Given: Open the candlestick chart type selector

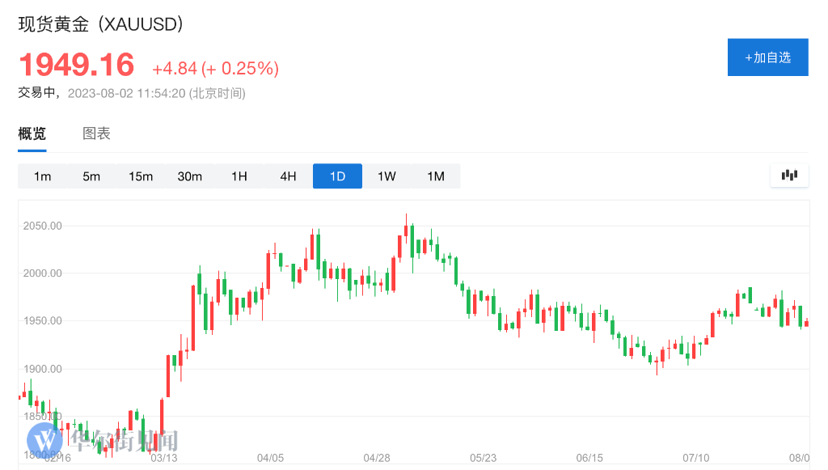Looking at the screenshot, I should click(x=789, y=175).
